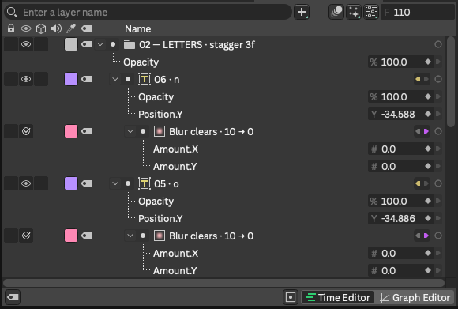Select Position.Y property under 05 · o
The width and height of the screenshot is (458, 309).
[x=160, y=218]
